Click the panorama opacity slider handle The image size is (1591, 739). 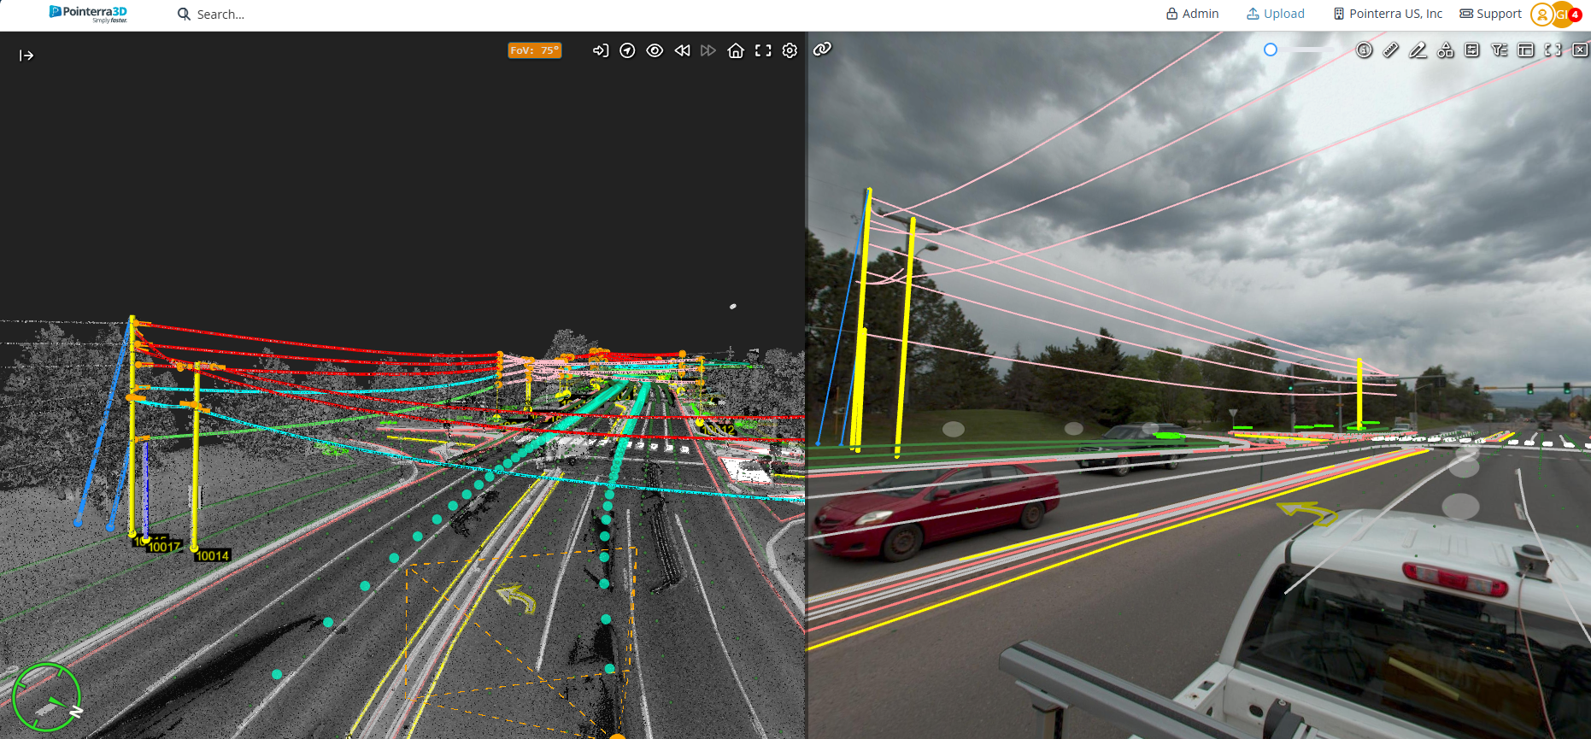tap(1271, 50)
